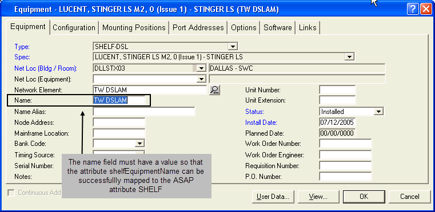Click the Network Element input field
Screen dimensions: 435x212
coord(150,90)
